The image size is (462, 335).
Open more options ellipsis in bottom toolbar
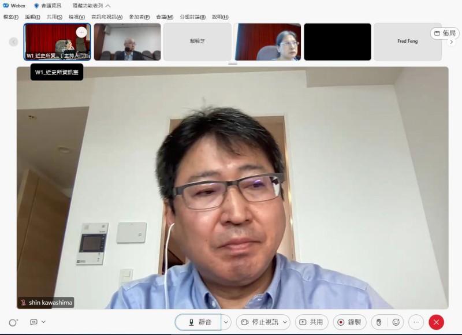click(416, 322)
